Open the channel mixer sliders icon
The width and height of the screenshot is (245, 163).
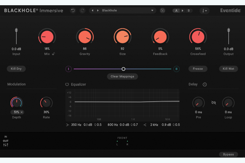click(x=6, y=145)
